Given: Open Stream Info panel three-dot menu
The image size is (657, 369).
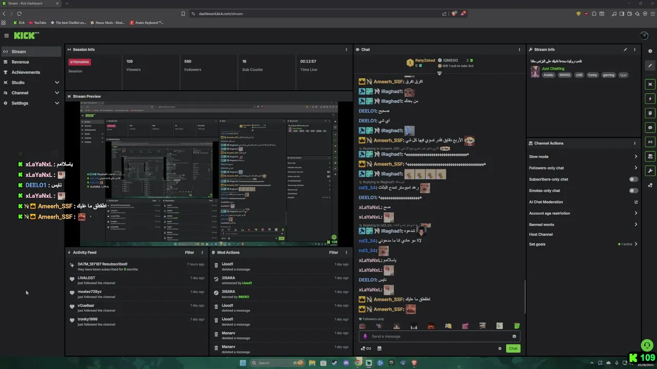Looking at the screenshot, I should pos(634,50).
